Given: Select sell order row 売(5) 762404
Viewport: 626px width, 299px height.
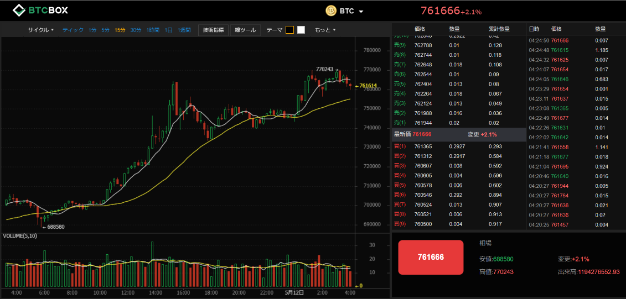Looking at the screenshot, I should click(x=459, y=83).
